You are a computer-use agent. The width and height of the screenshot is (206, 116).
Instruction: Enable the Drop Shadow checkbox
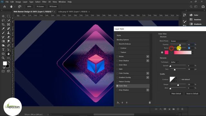point(117,90)
